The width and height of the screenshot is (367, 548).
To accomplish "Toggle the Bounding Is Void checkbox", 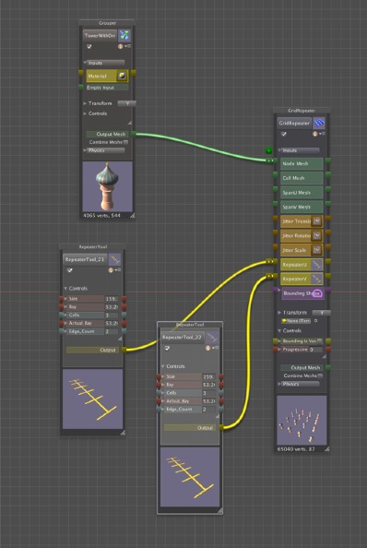I will 319,341.
